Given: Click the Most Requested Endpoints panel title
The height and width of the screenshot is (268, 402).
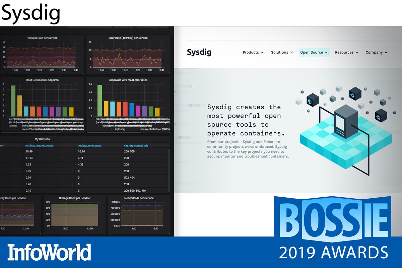Looking at the screenshot, I should [42, 80].
